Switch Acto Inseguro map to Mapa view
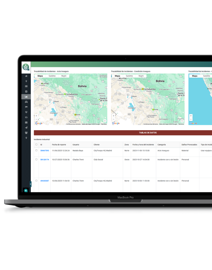This screenshot has width=212, height=270. [x=40, y=76]
